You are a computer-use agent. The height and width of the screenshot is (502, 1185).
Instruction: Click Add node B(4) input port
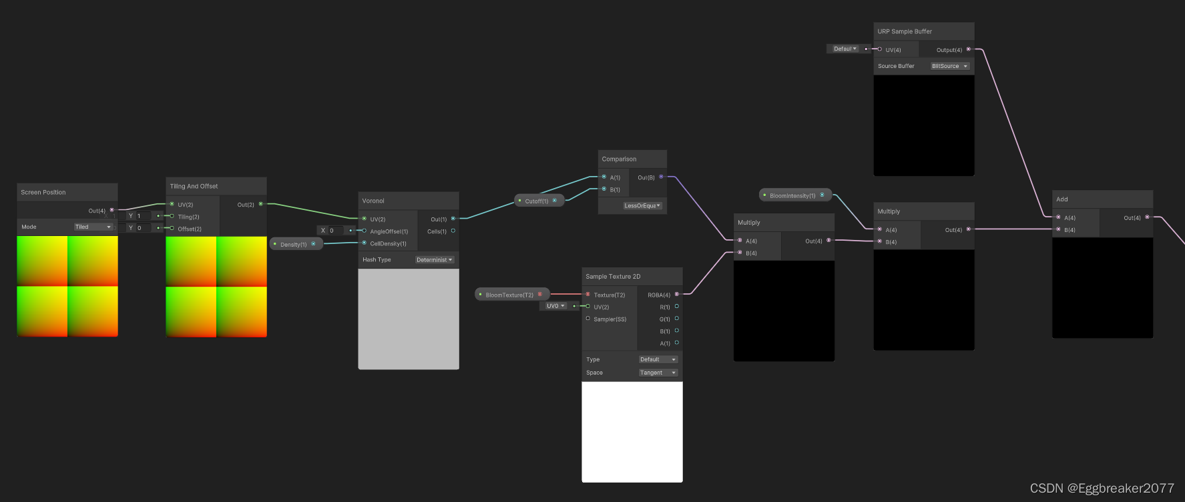(x=1058, y=229)
